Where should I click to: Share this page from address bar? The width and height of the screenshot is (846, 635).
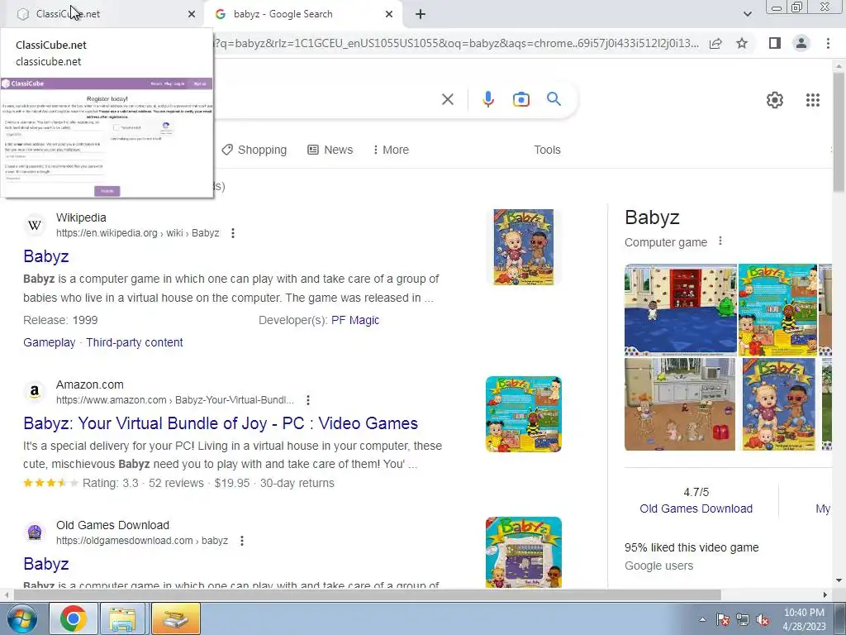[715, 43]
